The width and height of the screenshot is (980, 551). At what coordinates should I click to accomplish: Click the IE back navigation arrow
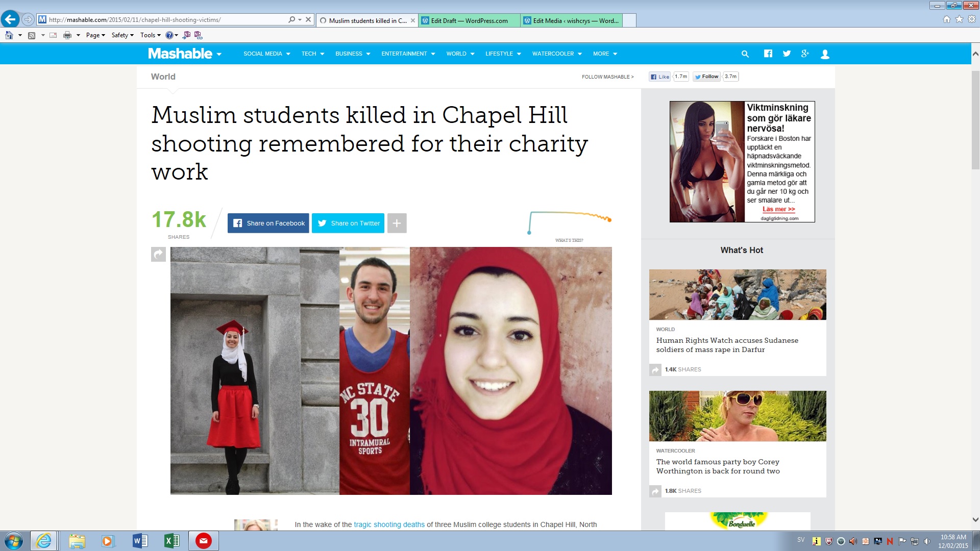(10, 19)
